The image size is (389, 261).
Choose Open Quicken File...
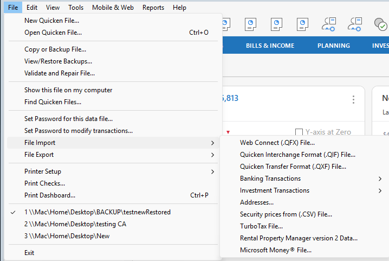point(113,33)
